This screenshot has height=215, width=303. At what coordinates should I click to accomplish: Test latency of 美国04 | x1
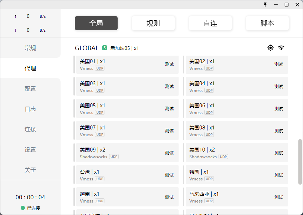point(279,86)
